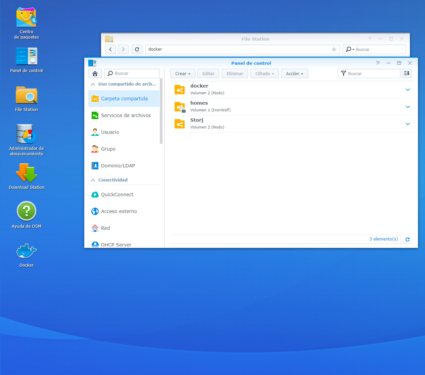Click the docker shared folder icon

pyautogui.click(x=180, y=90)
